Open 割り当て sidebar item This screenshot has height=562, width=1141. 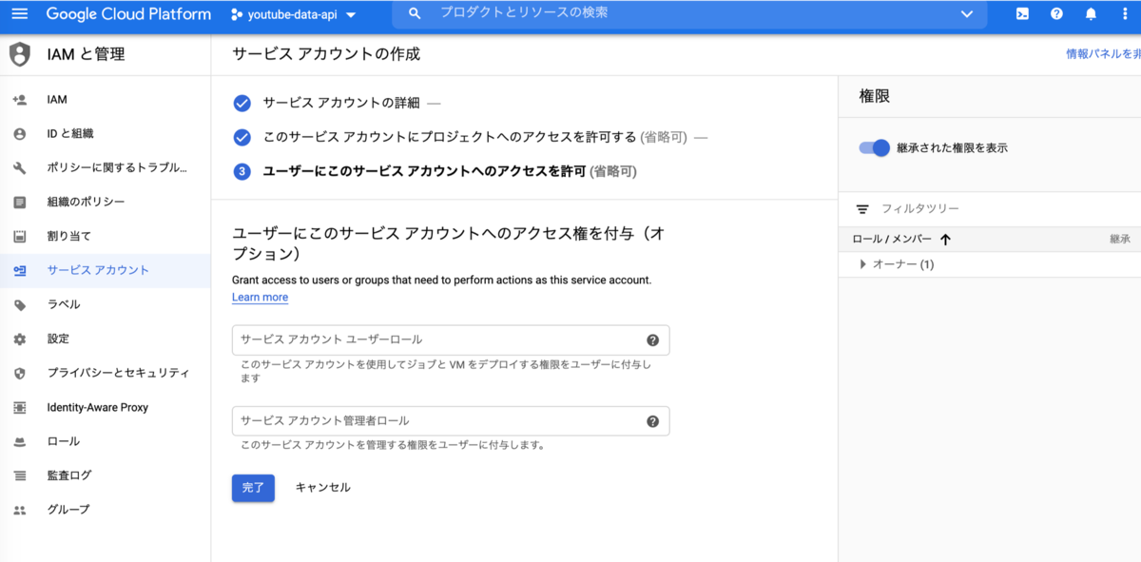click(x=105, y=236)
